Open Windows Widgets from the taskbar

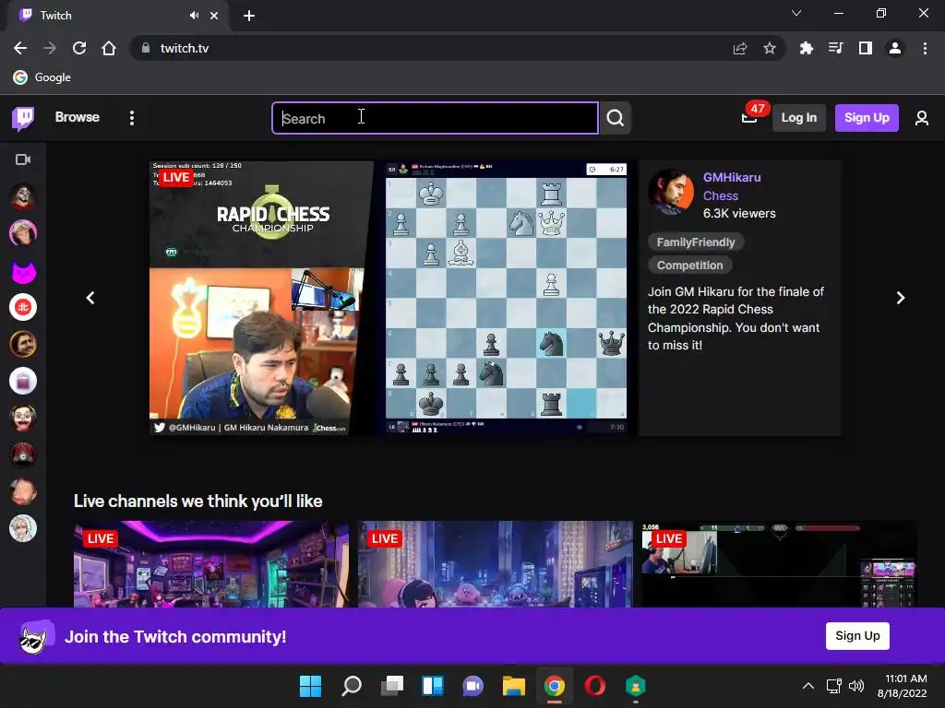tap(433, 686)
